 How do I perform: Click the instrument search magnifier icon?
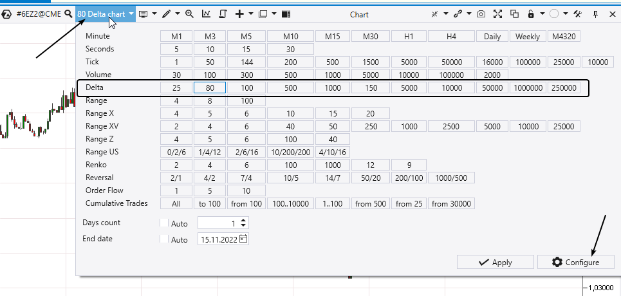pyautogui.click(x=68, y=14)
